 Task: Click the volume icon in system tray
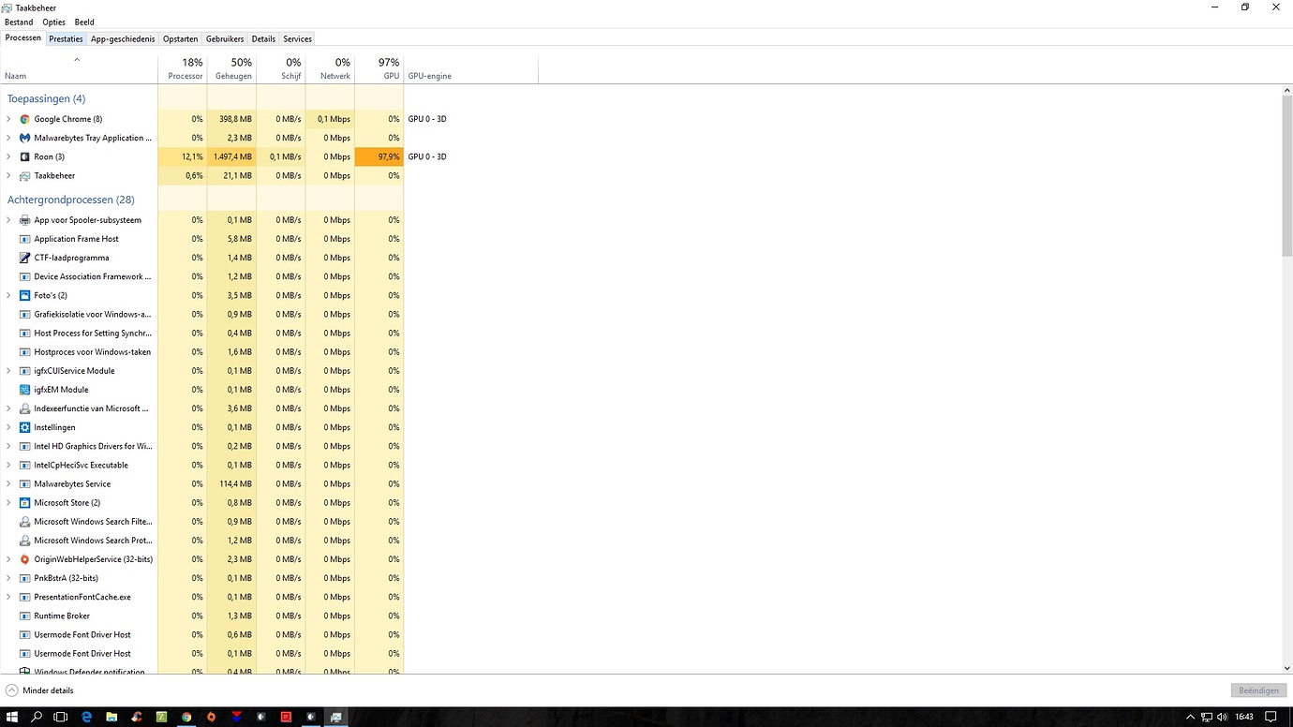pos(1222,717)
